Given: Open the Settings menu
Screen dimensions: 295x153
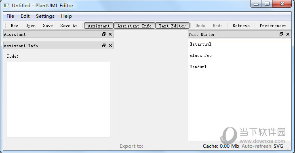Looking at the screenshot, I should pyautogui.click(x=45, y=16).
